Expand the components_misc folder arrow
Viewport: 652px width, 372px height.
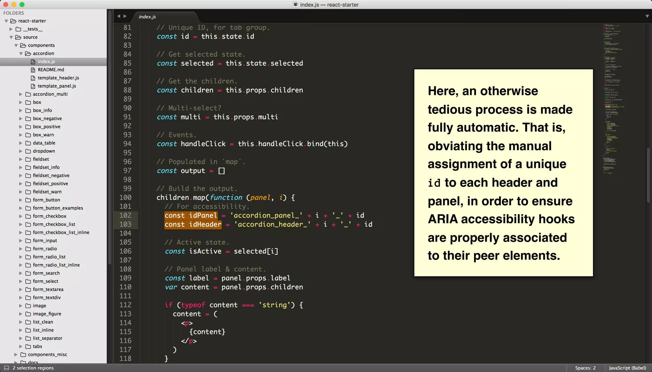(16, 355)
